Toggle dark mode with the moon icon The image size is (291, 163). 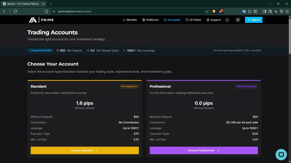tap(227, 20)
